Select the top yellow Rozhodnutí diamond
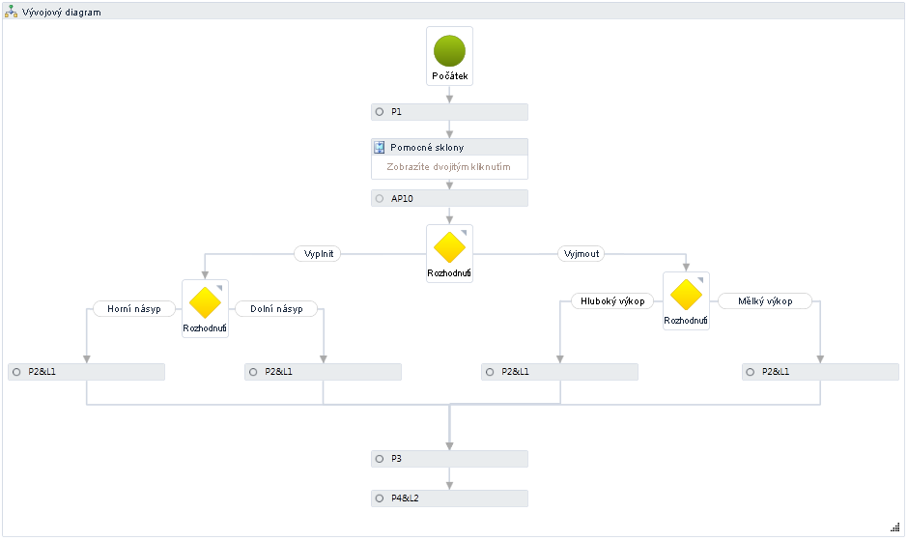Image resolution: width=908 pixels, height=541 pixels. 449,247
